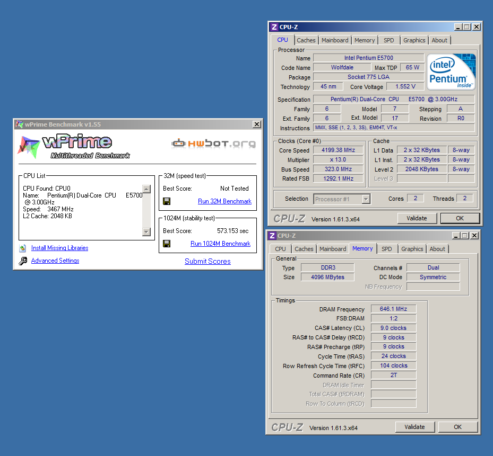Viewport: 493px width, 456px height.
Task: Click the Bus Speed 323.0 MHz value
Action: pyautogui.click(x=338, y=169)
